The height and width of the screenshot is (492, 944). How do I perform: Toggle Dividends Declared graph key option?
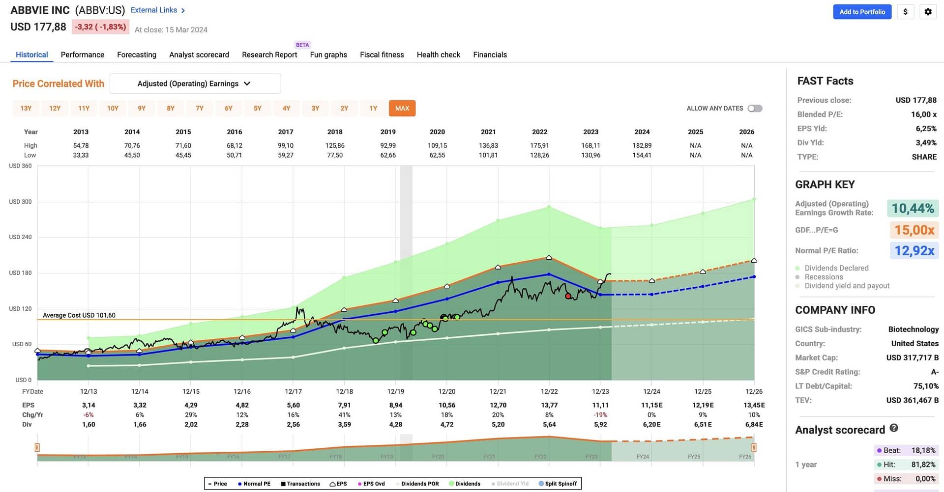[x=832, y=268]
